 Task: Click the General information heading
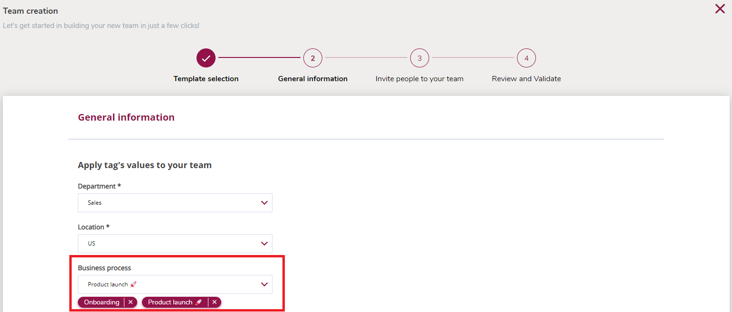pyautogui.click(x=126, y=117)
